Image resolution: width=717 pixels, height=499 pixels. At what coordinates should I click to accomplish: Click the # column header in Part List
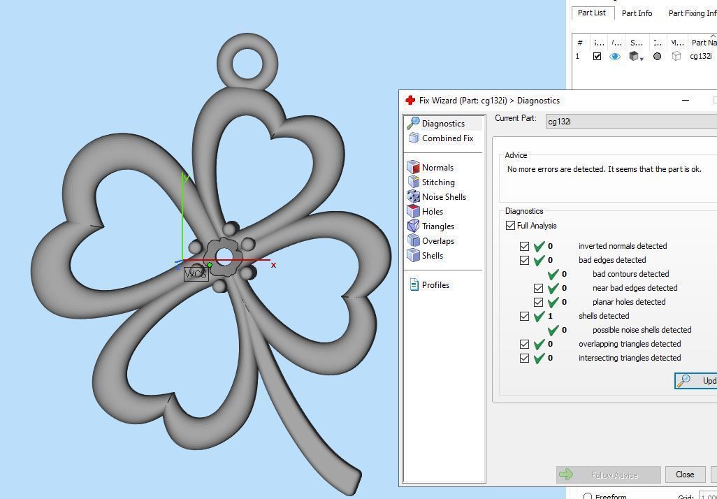[580, 42]
